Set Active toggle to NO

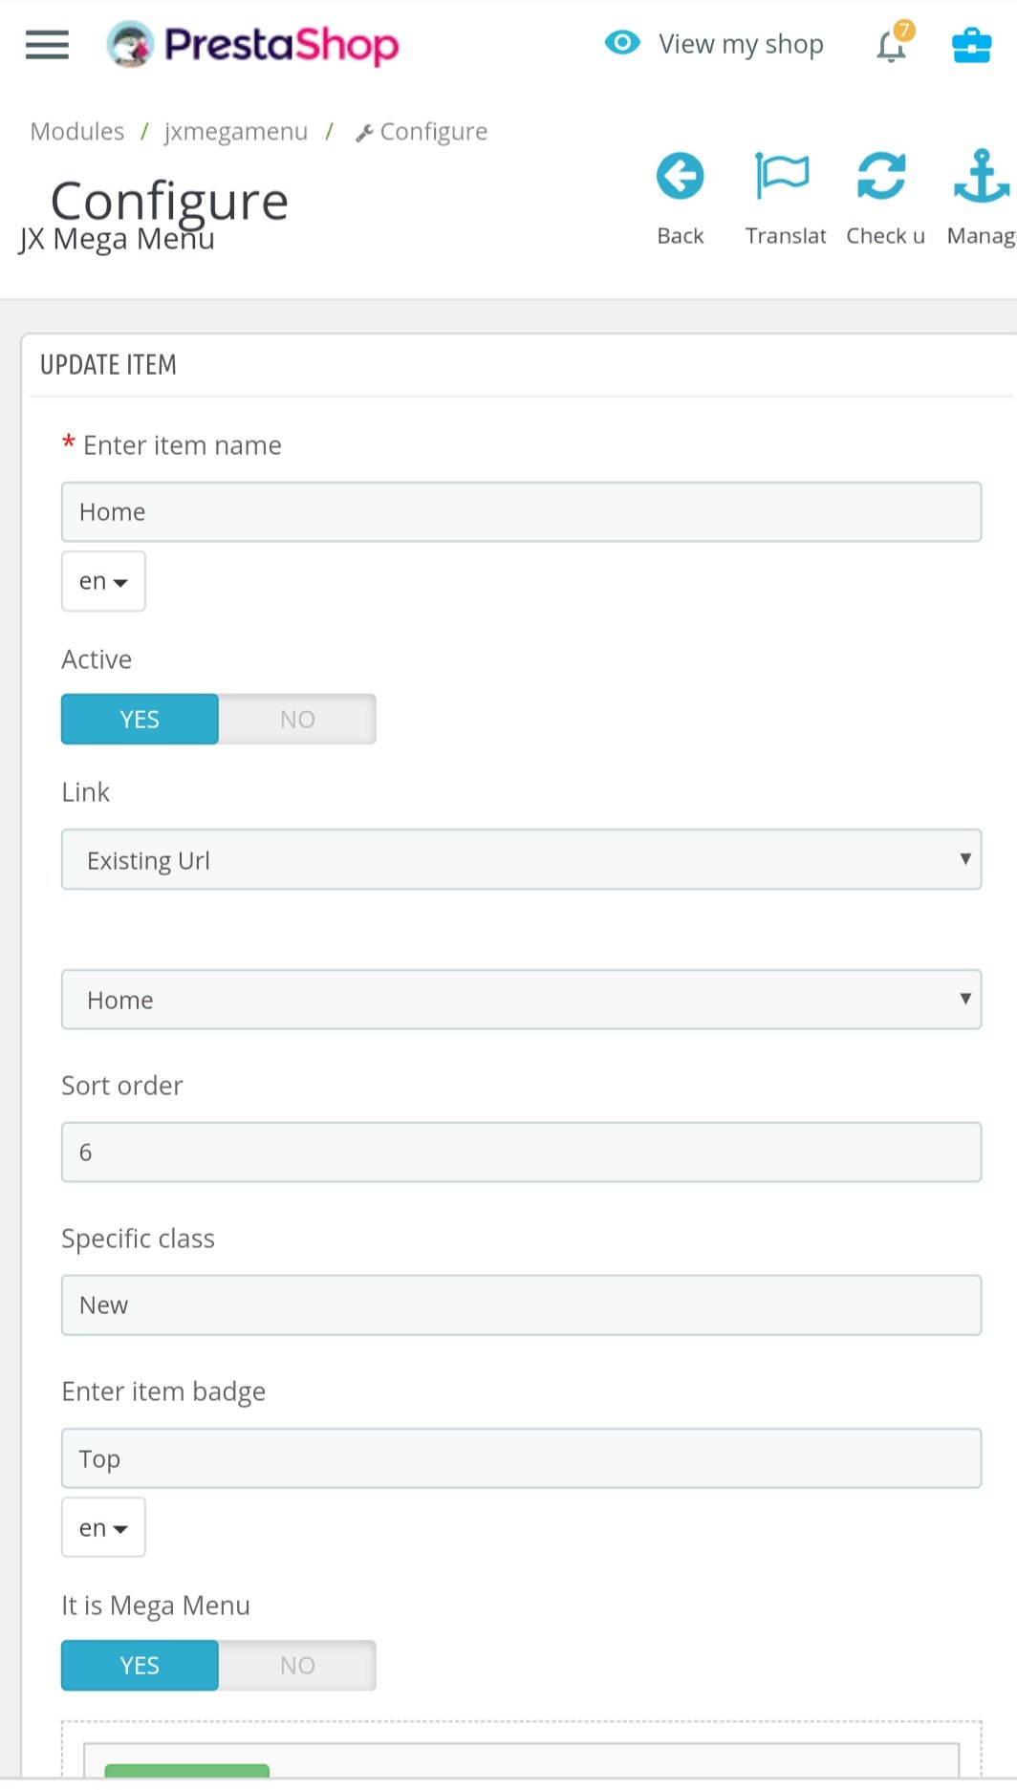tap(297, 720)
